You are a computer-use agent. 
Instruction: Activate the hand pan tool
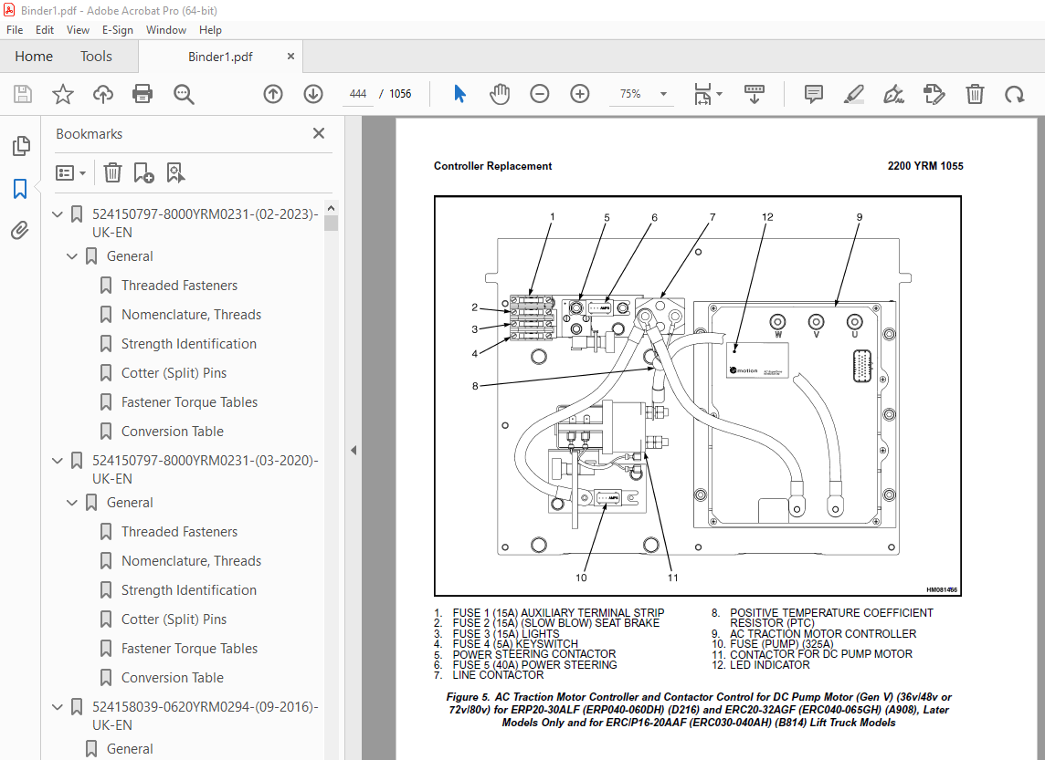point(499,94)
